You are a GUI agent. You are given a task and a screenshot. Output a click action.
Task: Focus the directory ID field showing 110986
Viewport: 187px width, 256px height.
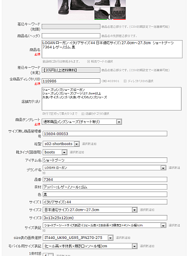point(71,81)
